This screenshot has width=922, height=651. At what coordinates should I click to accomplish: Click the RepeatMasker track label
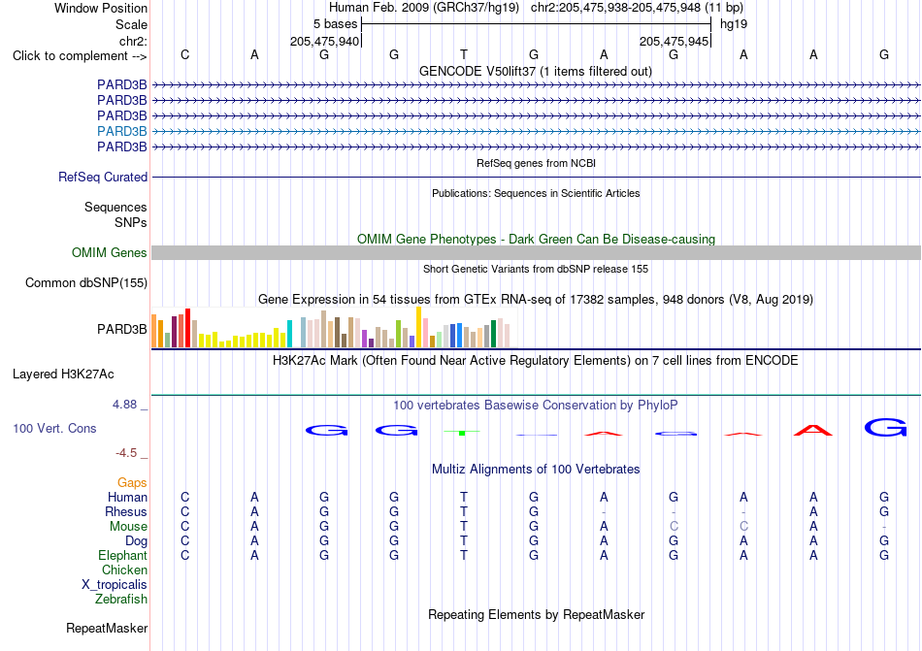coord(107,628)
